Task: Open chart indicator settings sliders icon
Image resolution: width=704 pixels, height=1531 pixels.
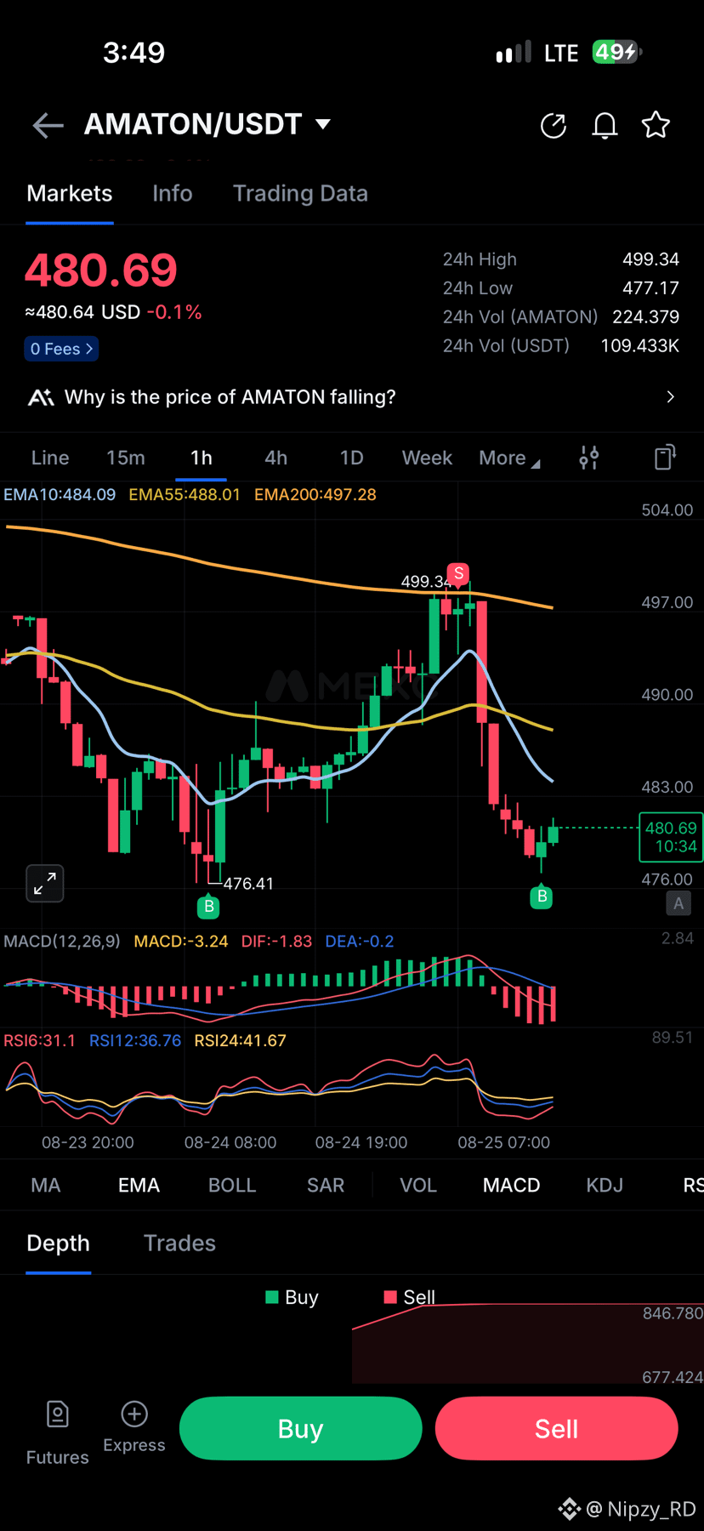Action: click(589, 458)
